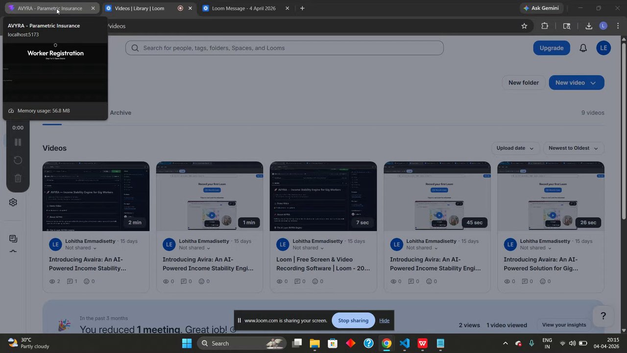This screenshot has height=353, width=627.
Task: Open Visual Studio Code from the taskbar
Action: (x=405, y=343)
